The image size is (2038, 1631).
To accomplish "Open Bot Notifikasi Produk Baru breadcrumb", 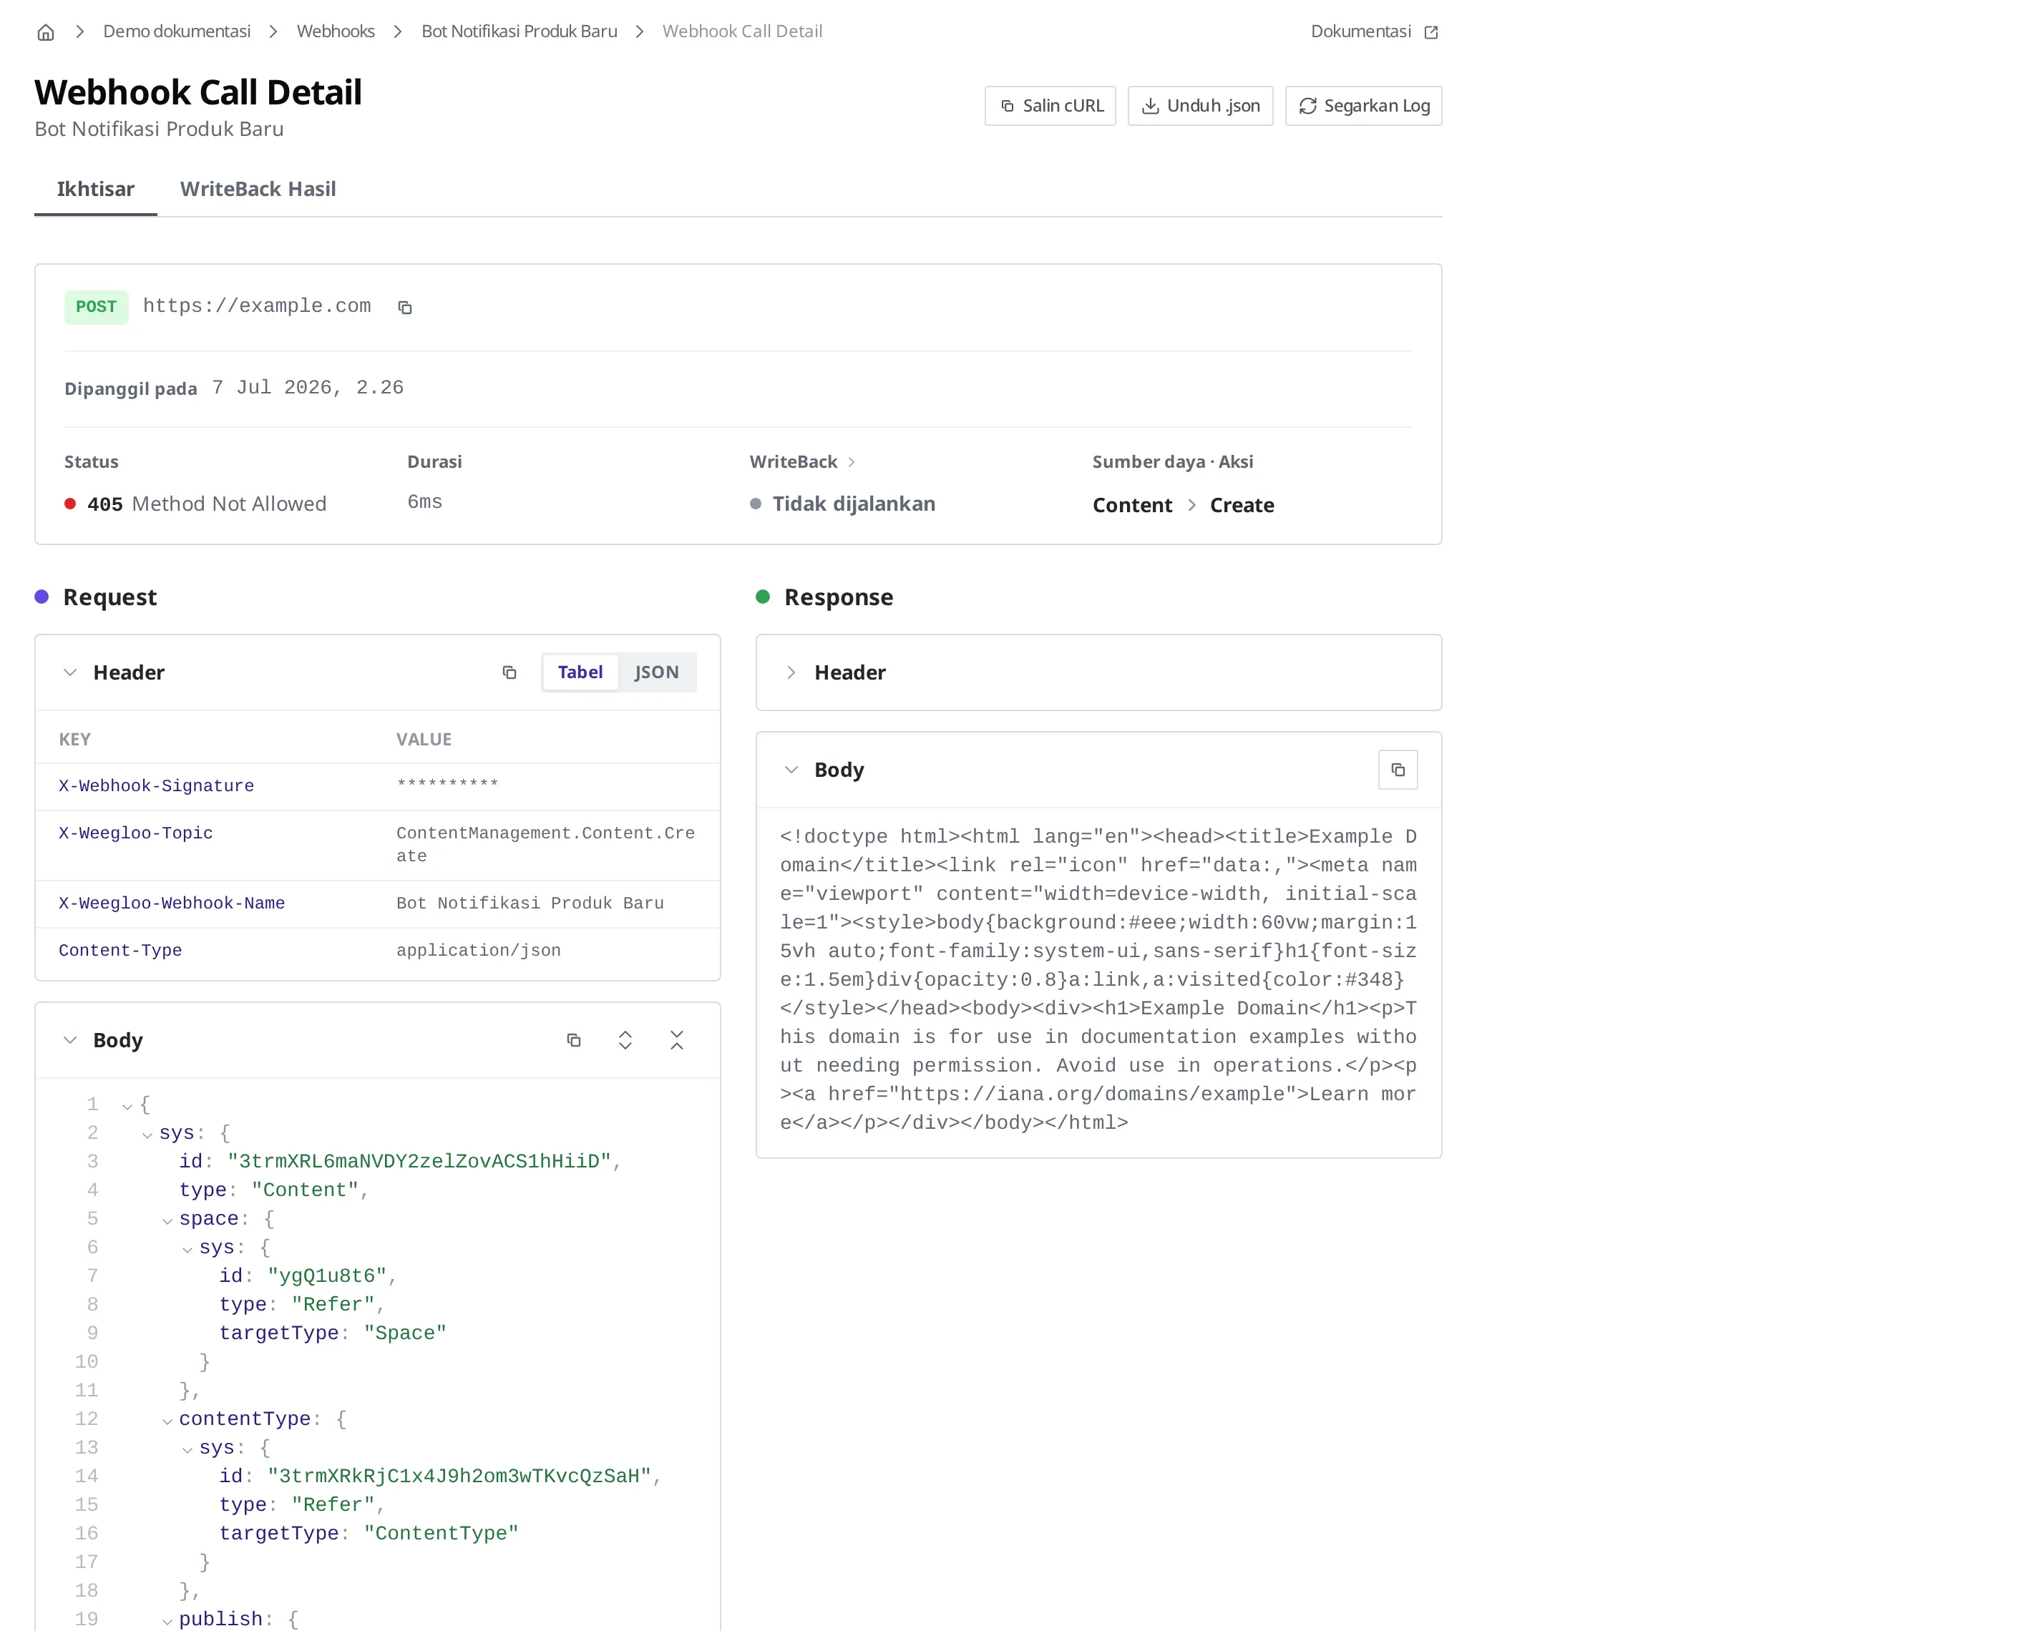I will (x=519, y=31).
